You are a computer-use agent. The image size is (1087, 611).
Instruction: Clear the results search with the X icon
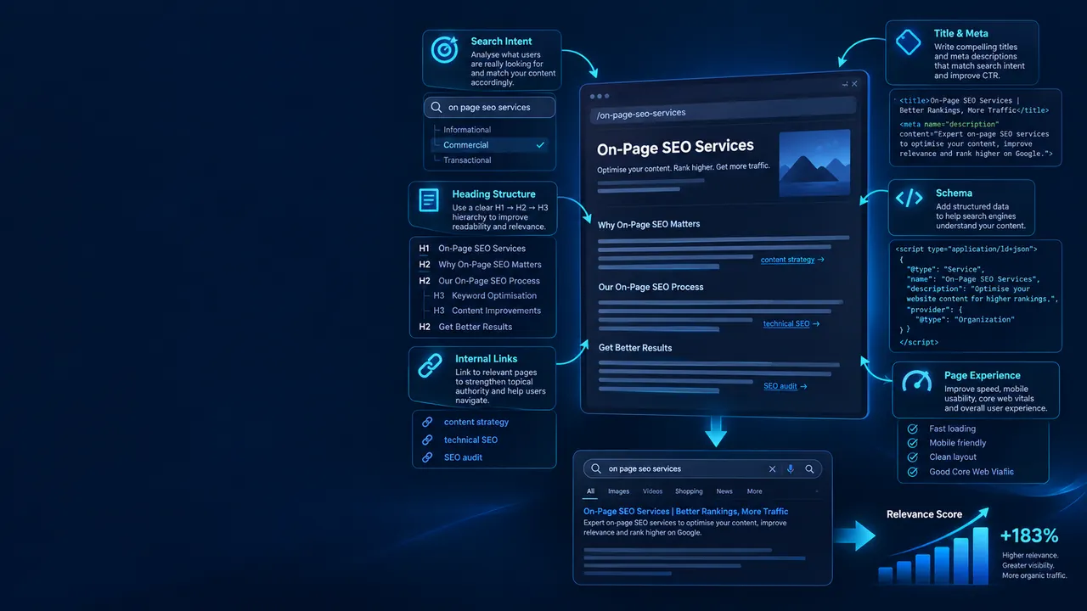tap(772, 468)
